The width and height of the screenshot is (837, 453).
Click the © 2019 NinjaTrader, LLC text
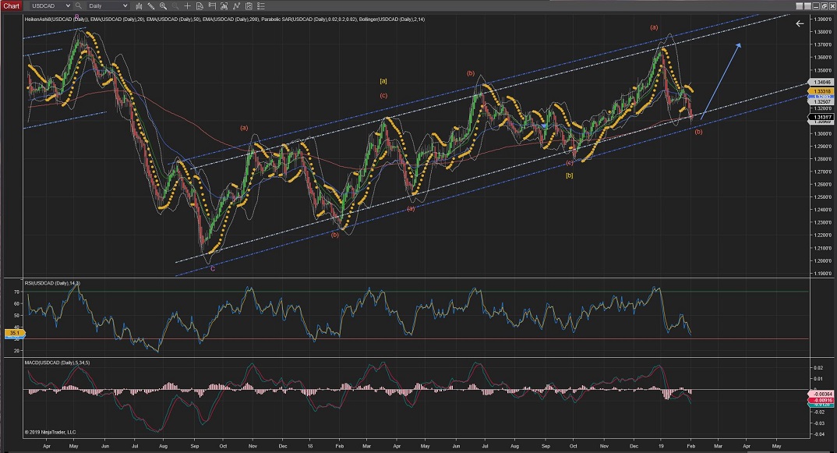50,432
